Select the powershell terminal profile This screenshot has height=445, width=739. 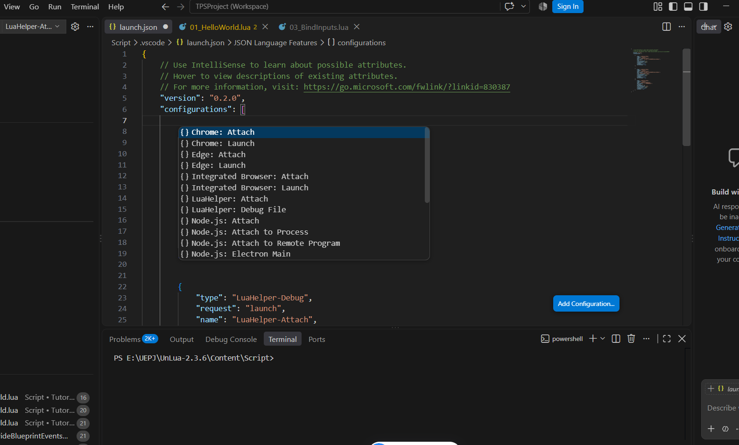tap(562, 339)
